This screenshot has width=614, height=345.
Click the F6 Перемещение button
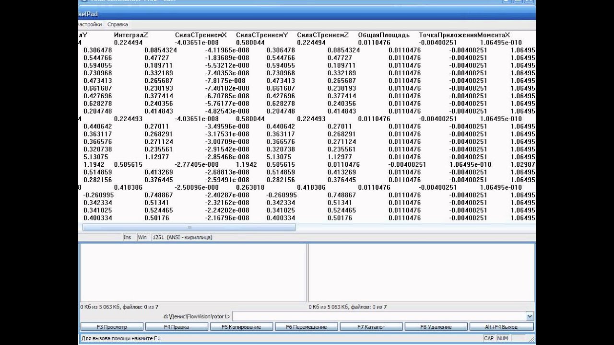pos(306,327)
